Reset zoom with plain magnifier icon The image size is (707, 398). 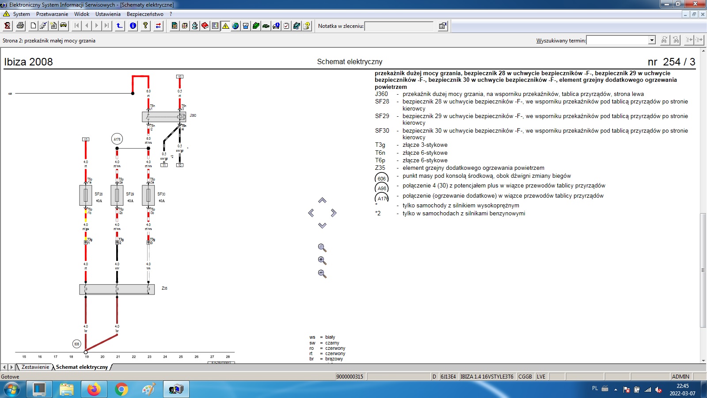(322, 248)
